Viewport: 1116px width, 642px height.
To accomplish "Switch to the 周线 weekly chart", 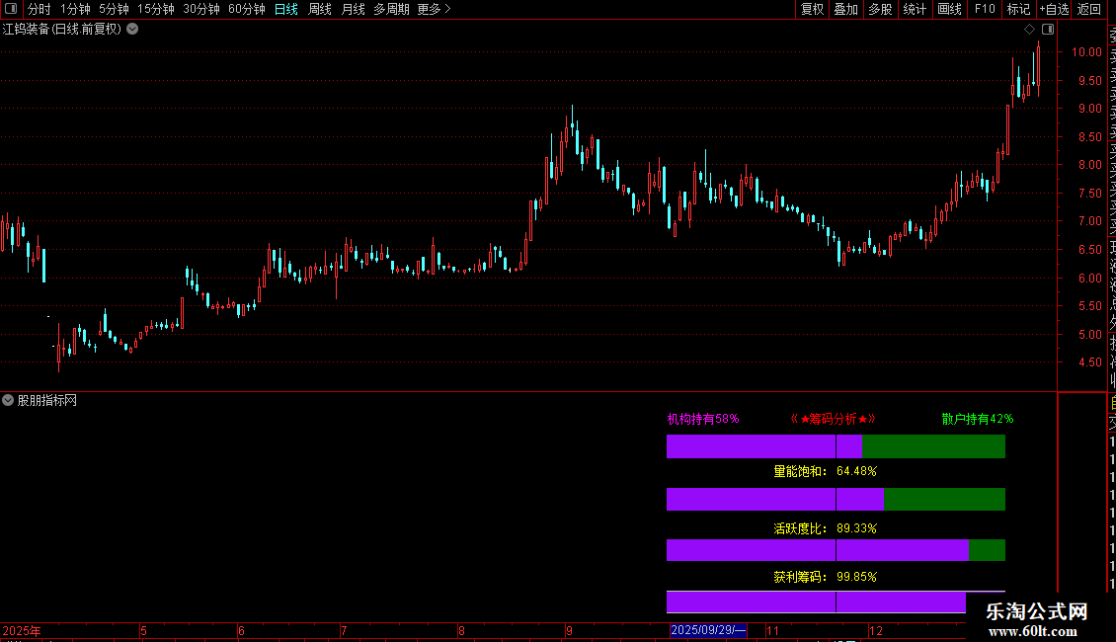I will click(320, 9).
